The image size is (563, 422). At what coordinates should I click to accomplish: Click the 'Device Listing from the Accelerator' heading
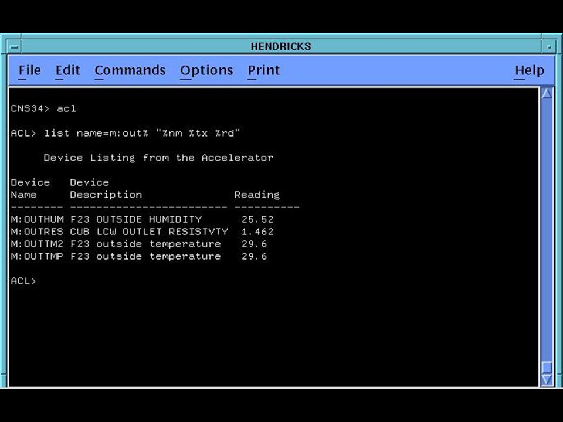pos(158,158)
